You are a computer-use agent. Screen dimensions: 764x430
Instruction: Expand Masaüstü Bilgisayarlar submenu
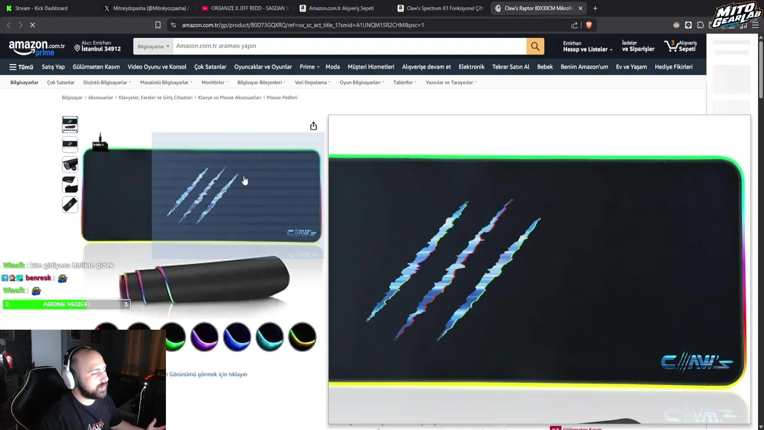[165, 82]
